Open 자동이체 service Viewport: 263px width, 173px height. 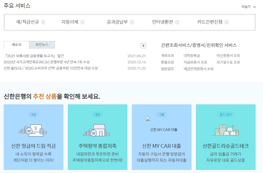70,22
